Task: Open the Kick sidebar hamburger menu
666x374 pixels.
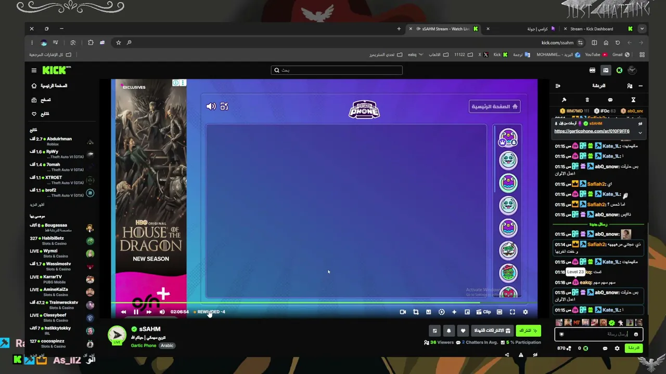Action: 34,70
